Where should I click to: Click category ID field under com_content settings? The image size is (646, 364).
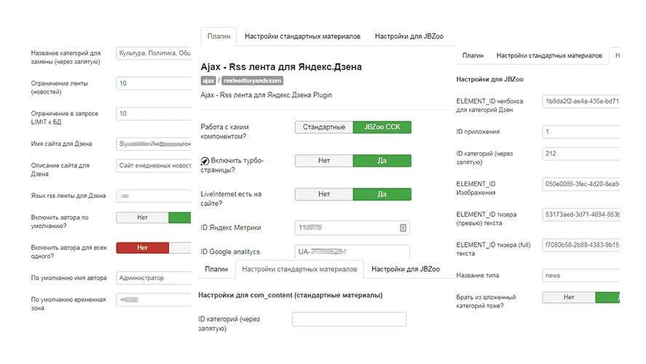349,319
